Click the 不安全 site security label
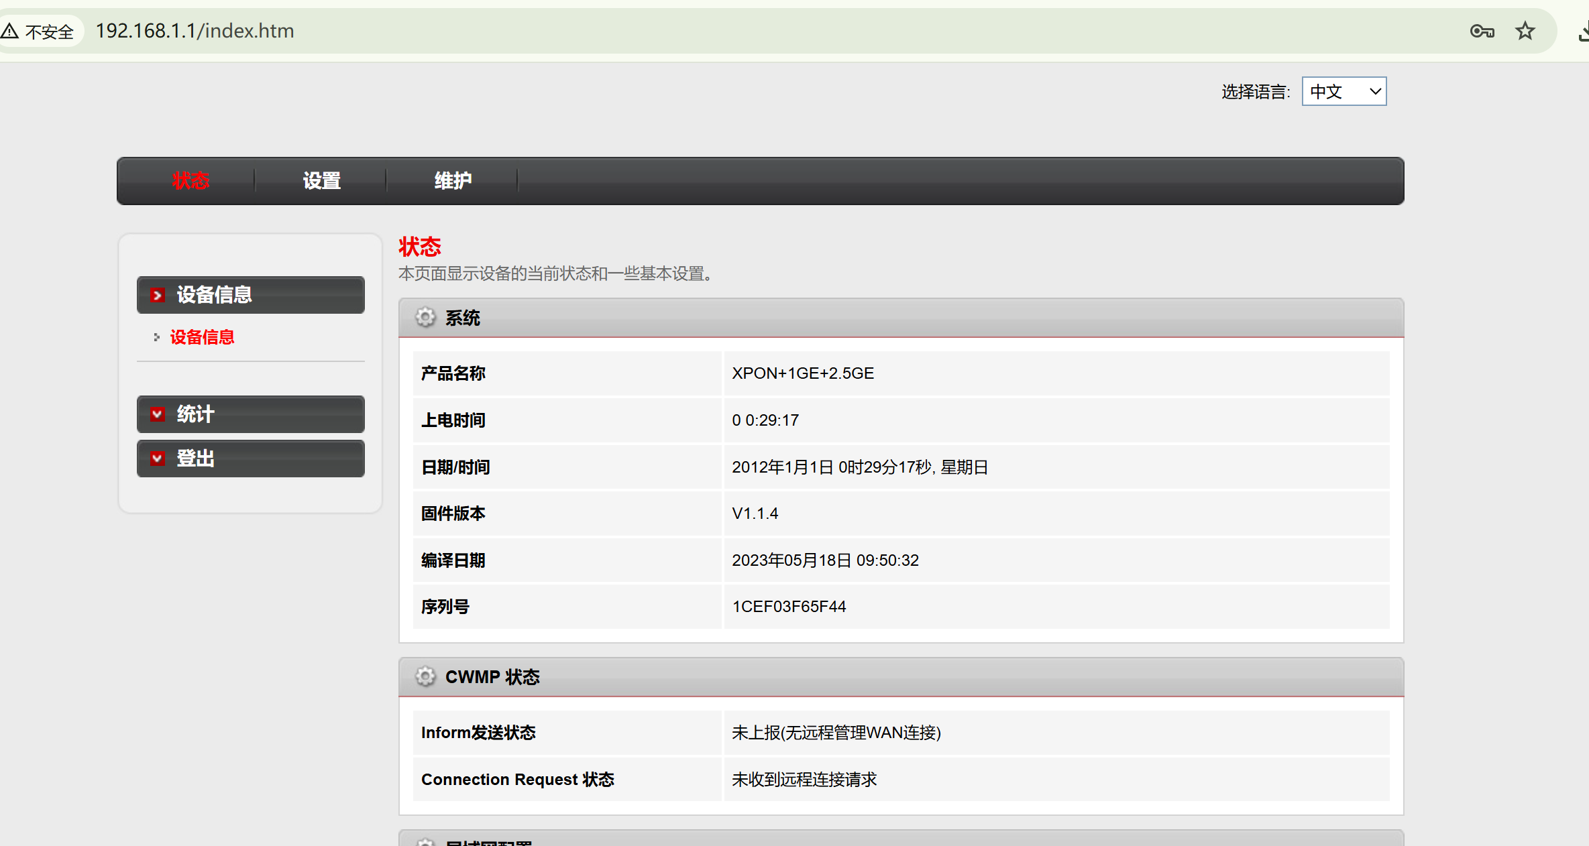Image resolution: width=1589 pixels, height=846 pixels. tap(49, 32)
